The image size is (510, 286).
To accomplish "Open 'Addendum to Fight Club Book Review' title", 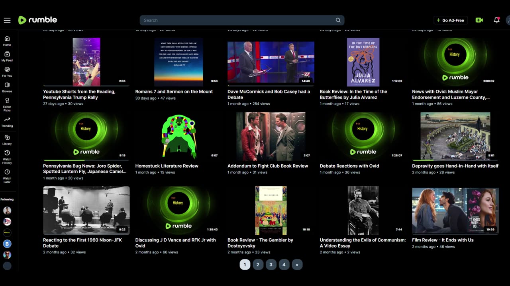I will pyautogui.click(x=268, y=166).
